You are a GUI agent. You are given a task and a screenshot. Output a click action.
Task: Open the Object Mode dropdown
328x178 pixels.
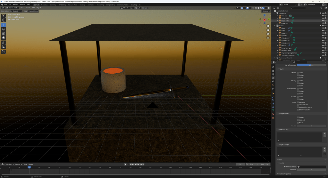point(14,8)
